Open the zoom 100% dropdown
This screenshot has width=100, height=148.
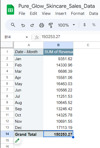[66, 25]
